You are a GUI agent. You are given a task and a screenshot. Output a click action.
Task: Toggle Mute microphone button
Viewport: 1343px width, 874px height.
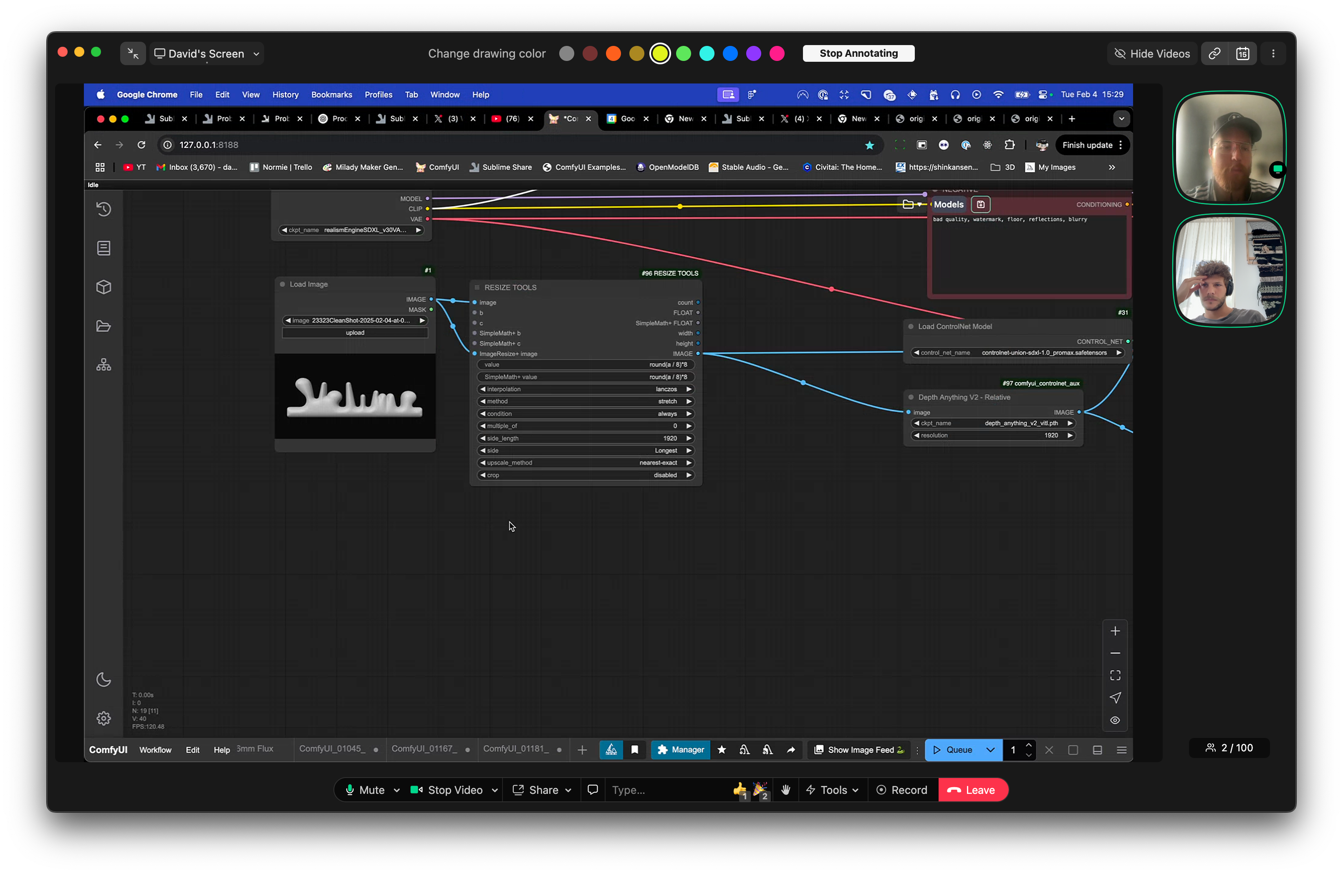tap(364, 789)
